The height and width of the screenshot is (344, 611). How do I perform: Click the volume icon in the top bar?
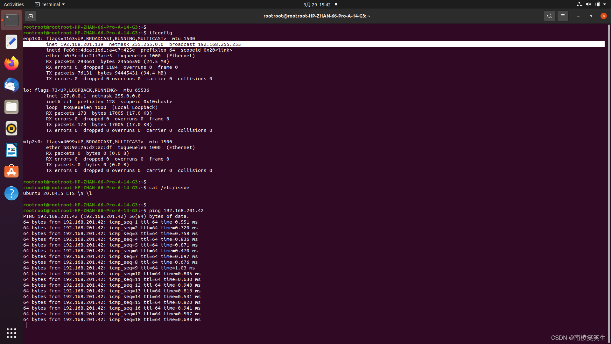coord(588,4)
